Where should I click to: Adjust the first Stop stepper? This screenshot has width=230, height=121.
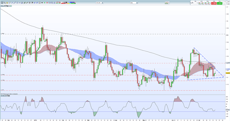click(206, 3)
